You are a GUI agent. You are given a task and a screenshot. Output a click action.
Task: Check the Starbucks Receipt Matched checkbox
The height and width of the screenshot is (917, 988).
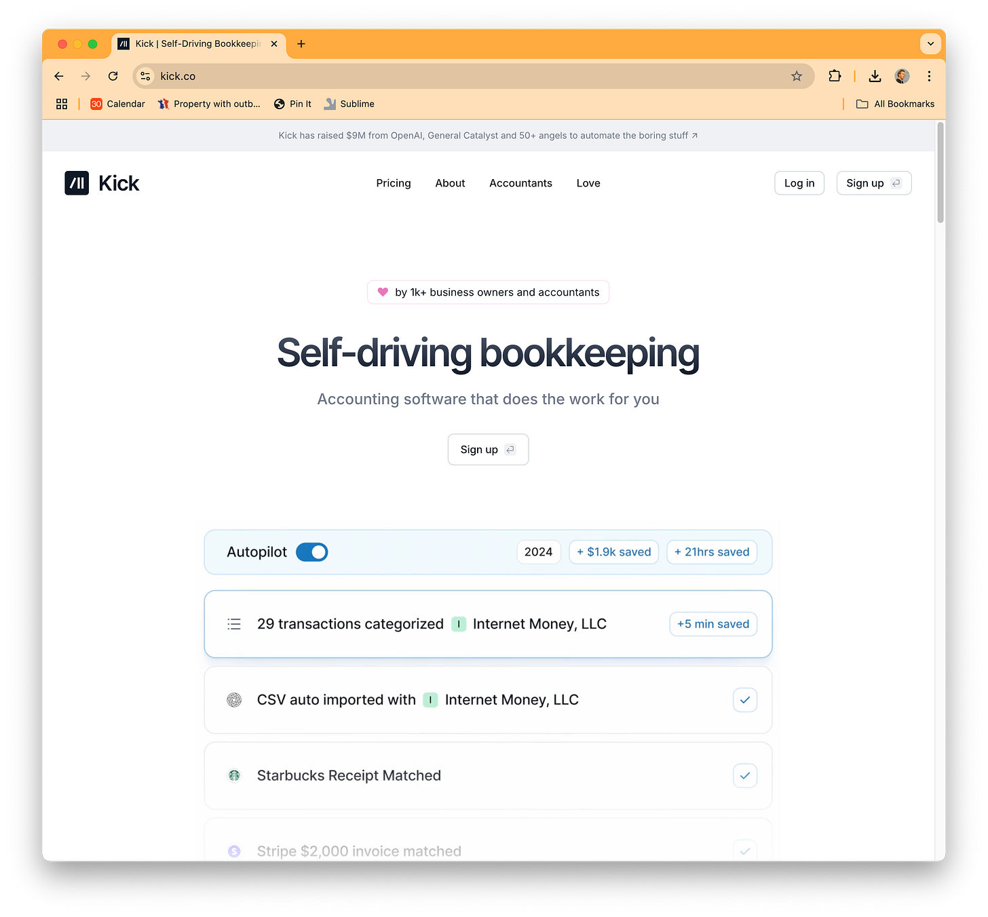tap(745, 775)
